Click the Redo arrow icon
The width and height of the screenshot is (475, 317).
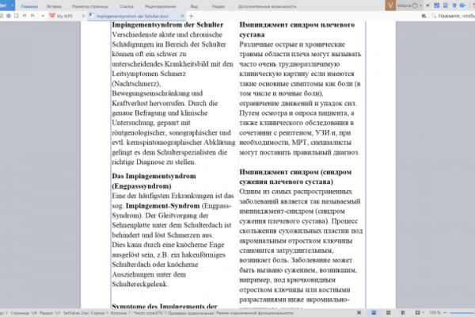(32, 16)
